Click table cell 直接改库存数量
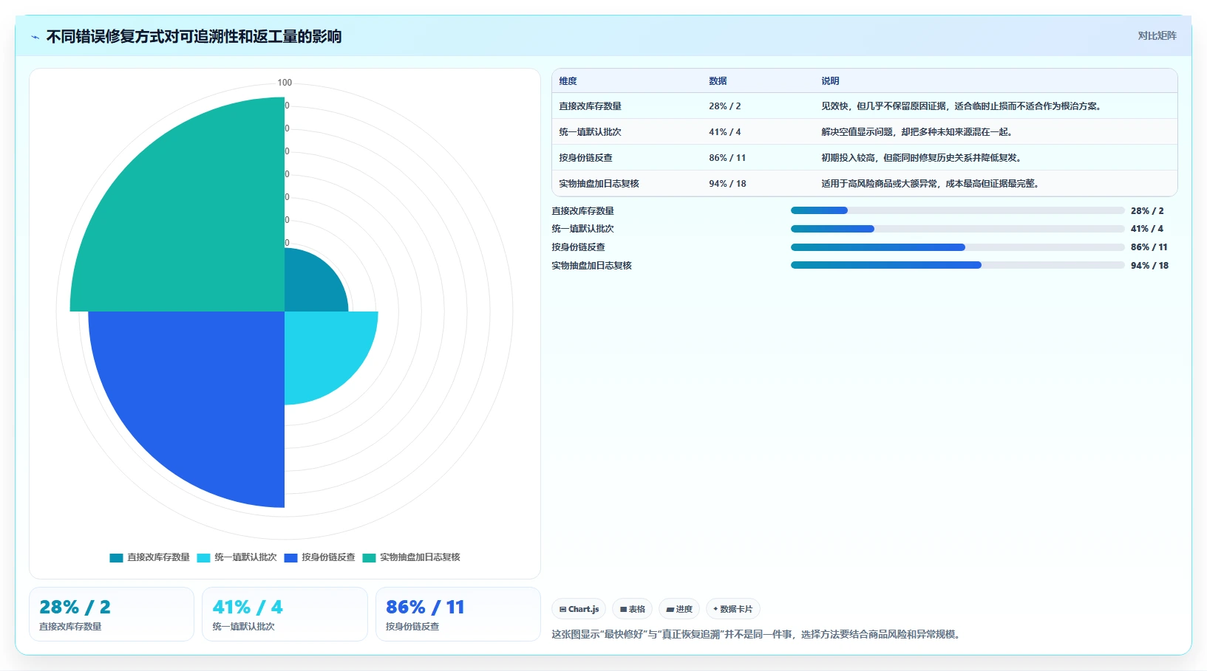 [590, 106]
